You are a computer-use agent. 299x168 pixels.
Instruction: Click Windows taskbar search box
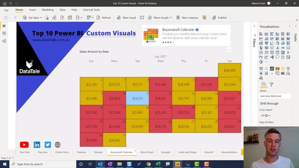coord(43,164)
